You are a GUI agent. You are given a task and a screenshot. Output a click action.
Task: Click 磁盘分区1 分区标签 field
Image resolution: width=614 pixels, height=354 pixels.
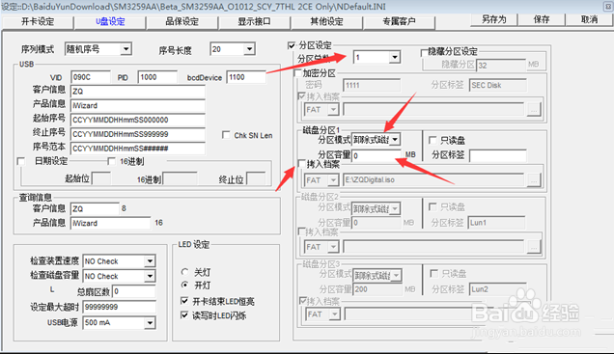pyautogui.click(x=498, y=155)
